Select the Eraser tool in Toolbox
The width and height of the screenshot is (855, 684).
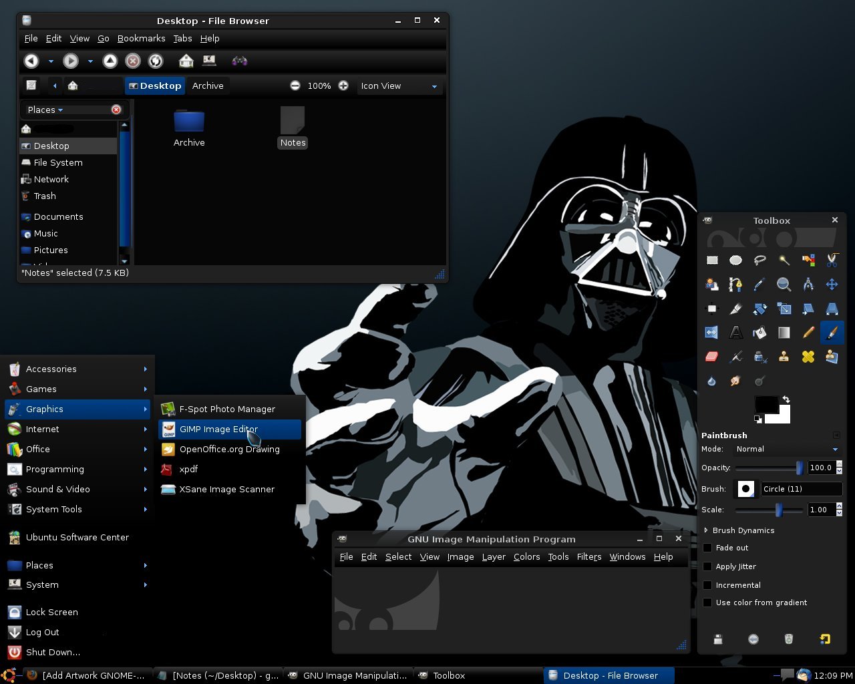pos(712,357)
